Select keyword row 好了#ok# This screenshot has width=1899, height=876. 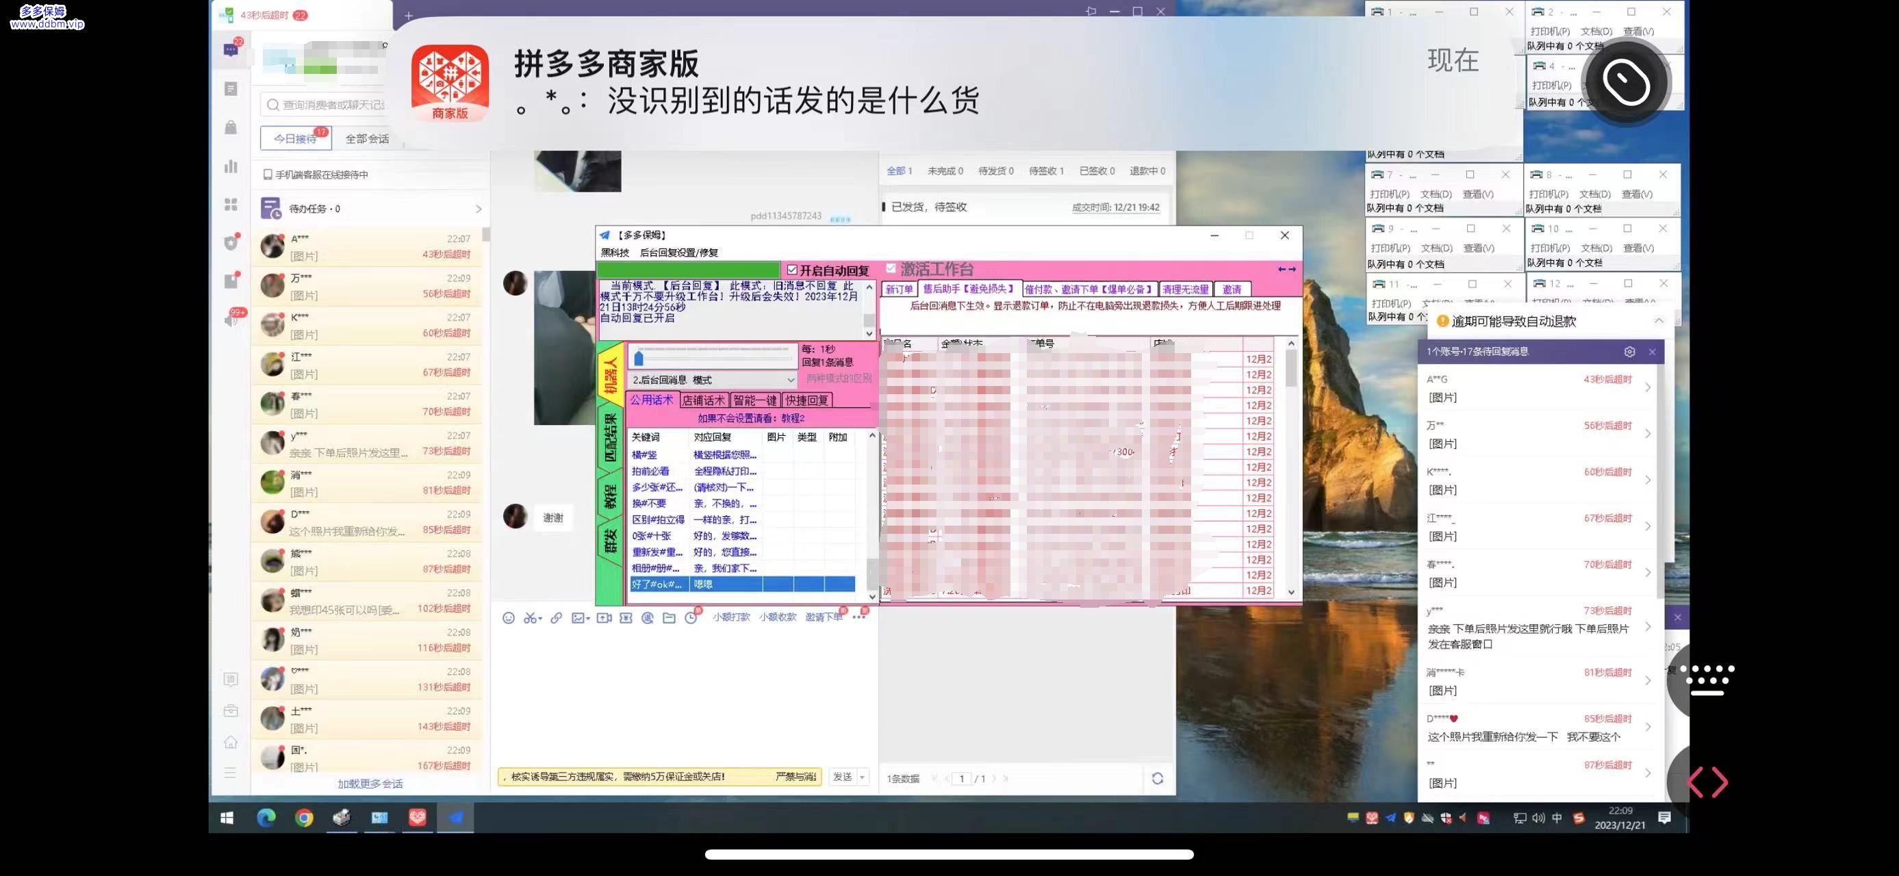tap(741, 584)
